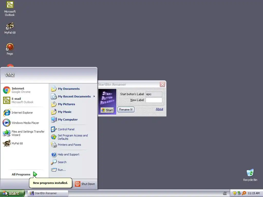Open Help and Support
Image resolution: width=263 pixels, height=197 pixels.
point(73,154)
